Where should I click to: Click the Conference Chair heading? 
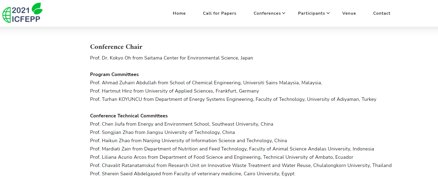pyautogui.click(x=116, y=47)
